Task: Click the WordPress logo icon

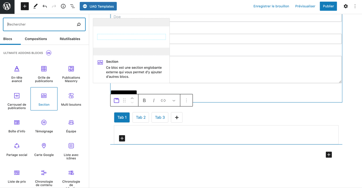Action: point(7,6)
